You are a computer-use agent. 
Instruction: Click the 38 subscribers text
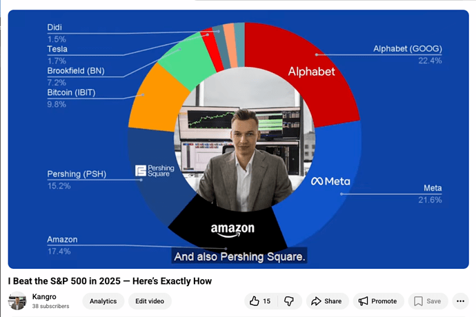(x=50, y=306)
